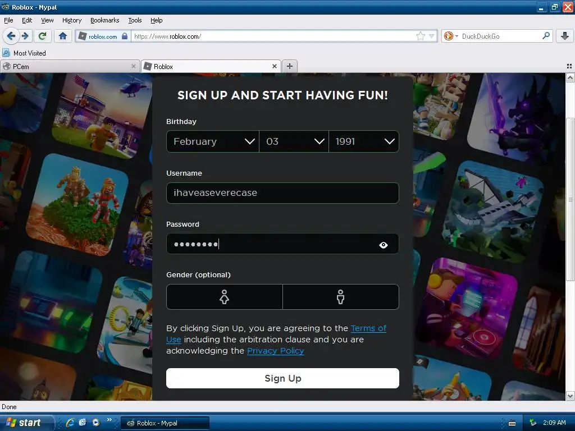Open the Edit menu

[27, 20]
